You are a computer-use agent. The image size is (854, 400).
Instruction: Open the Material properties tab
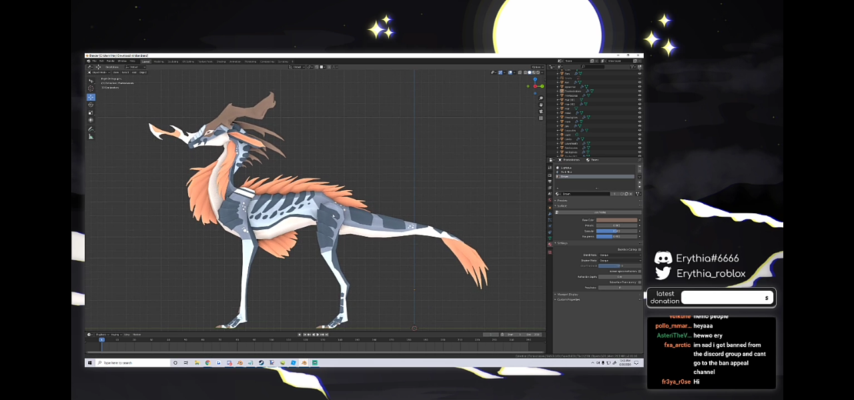550,244
